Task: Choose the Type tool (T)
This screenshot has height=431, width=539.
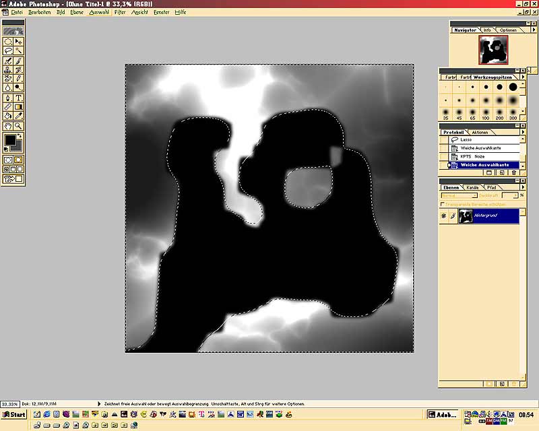Action: point(19,98)
